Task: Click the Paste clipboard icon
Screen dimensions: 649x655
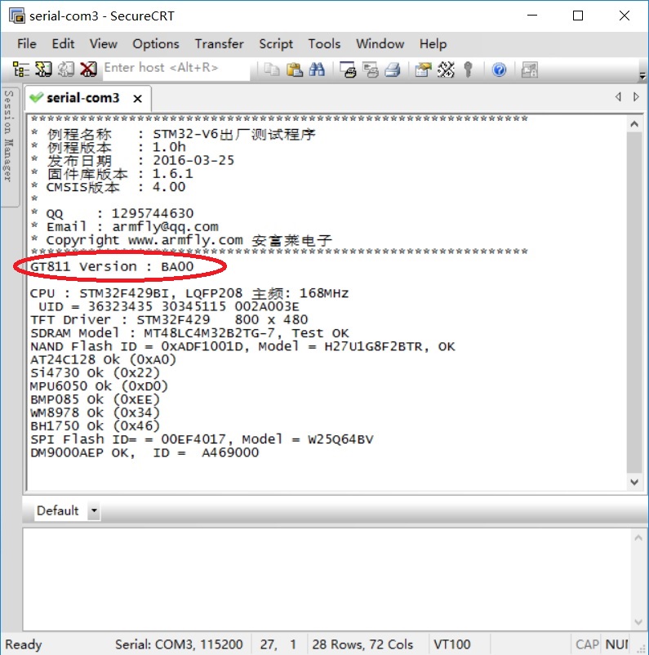Action: point(295,69)
